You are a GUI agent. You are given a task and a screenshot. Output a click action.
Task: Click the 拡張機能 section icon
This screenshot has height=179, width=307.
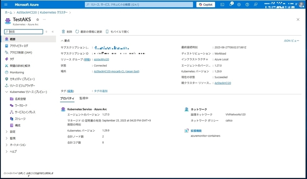[x=187, y=131]
